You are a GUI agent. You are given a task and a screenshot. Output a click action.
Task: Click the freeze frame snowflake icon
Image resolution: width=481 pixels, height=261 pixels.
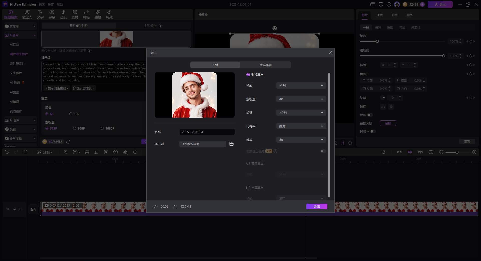[x=135, y=152]
